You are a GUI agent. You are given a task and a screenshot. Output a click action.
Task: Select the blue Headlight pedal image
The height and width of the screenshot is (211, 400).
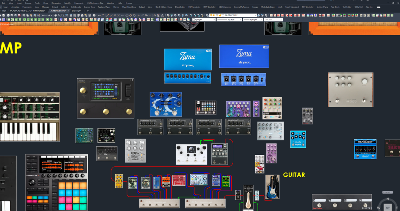click(365, 149)
